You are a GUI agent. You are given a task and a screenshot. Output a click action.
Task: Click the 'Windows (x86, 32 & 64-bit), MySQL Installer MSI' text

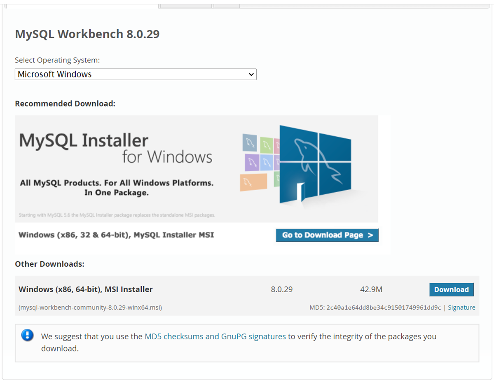point(116,235)
